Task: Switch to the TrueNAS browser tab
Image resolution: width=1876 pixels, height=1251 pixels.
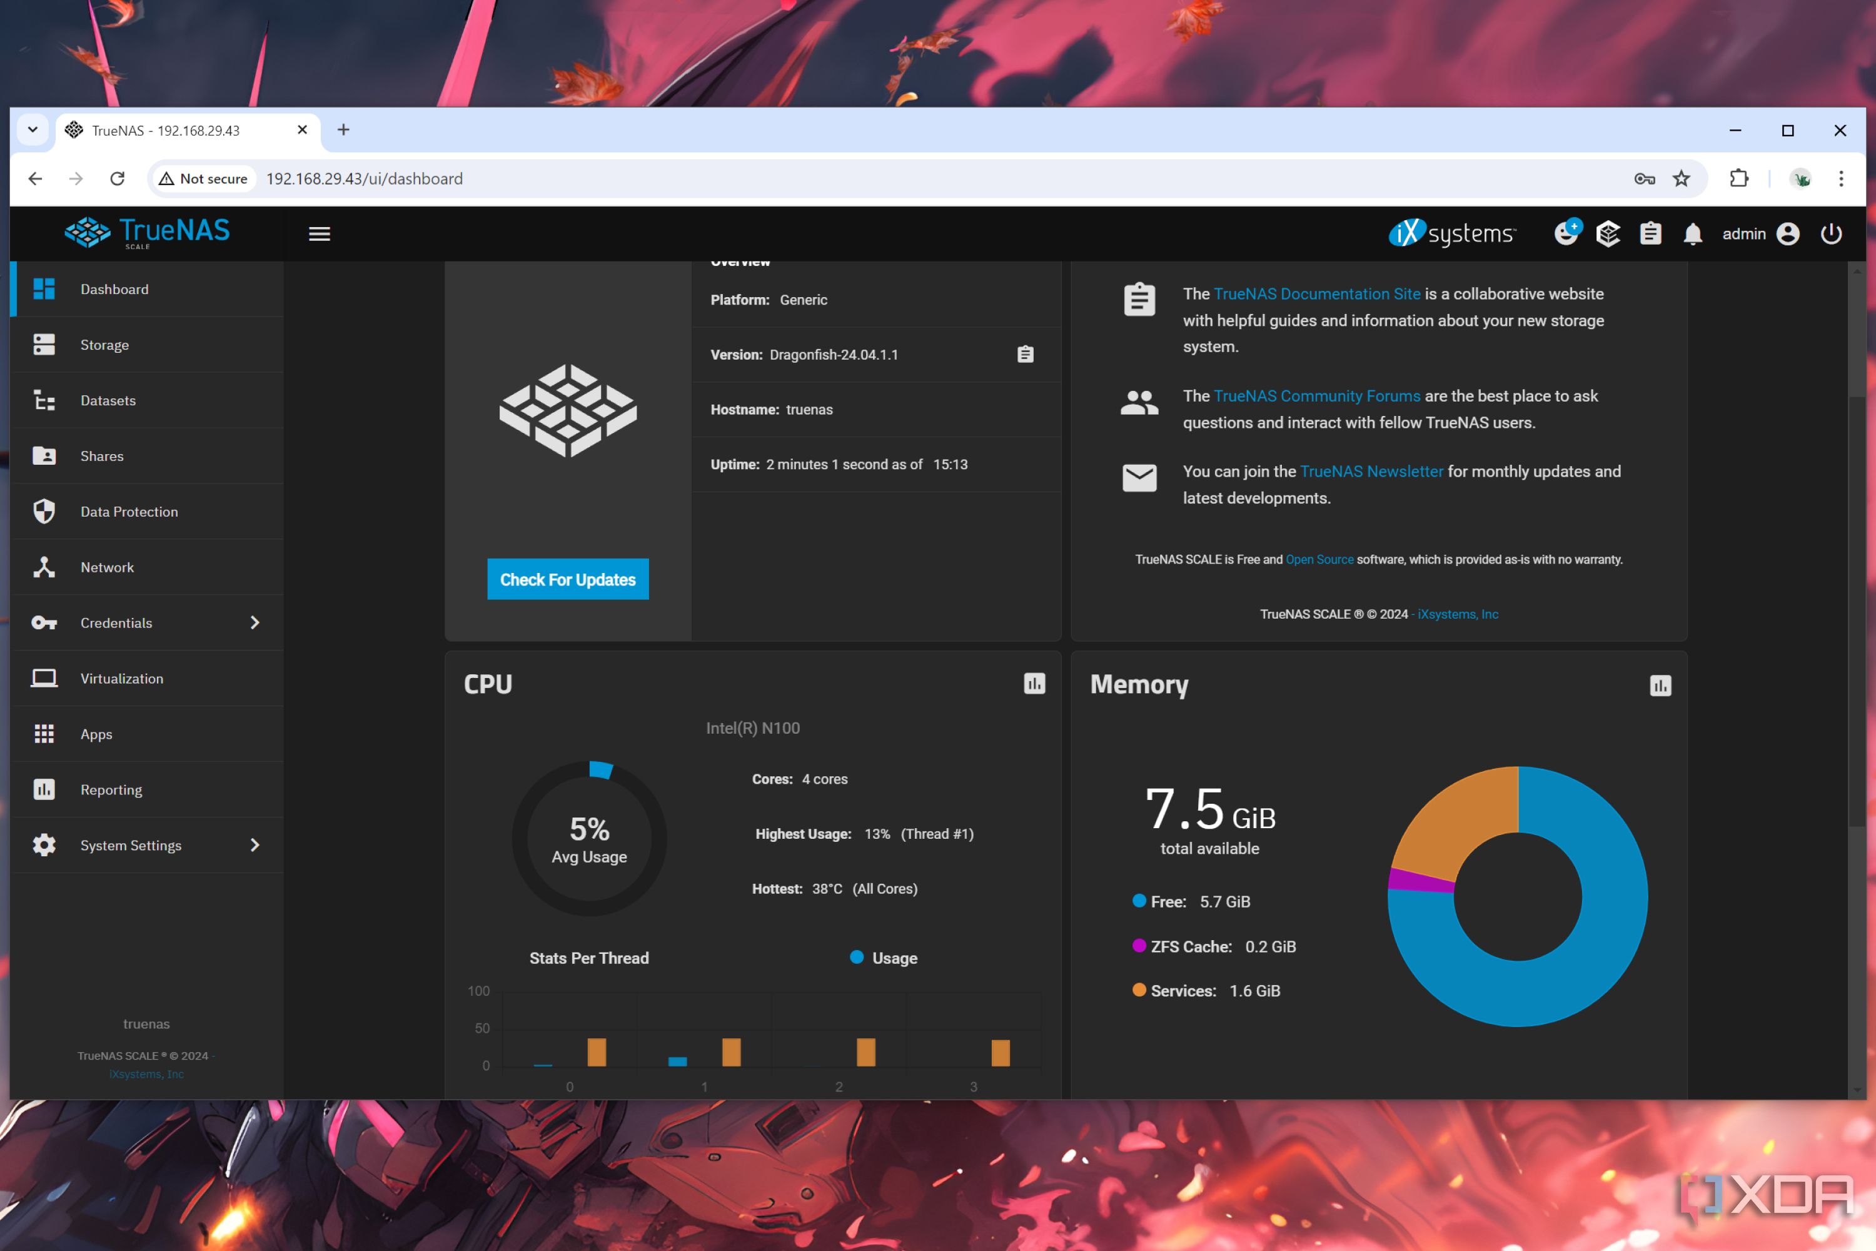Action: click(x=168, y=130)
